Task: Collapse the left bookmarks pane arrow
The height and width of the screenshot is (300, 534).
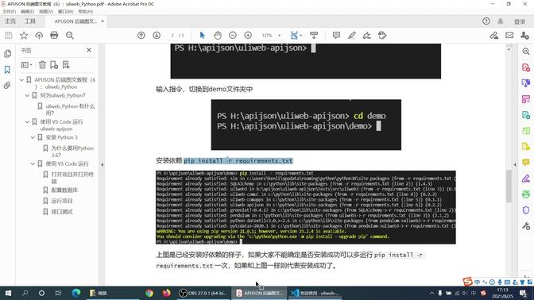Action: [x=102, y=164]
